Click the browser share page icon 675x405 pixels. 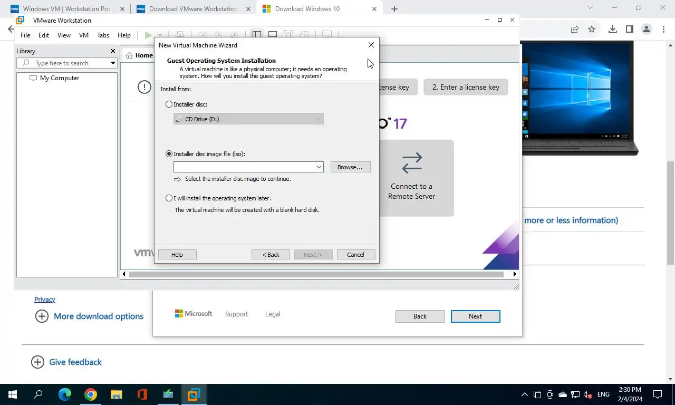(x=575, y=29)
